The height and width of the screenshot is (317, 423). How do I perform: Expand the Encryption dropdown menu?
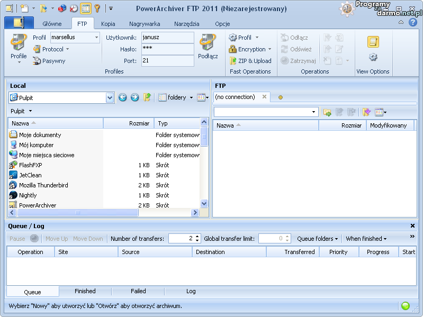pyautogui.click(x=269, y=49)
